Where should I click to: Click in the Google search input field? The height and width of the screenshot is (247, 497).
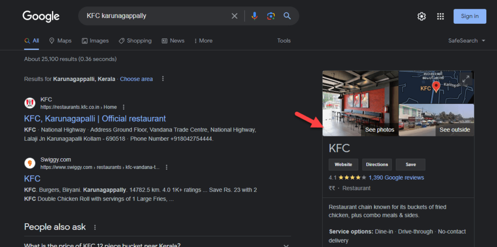155,16
